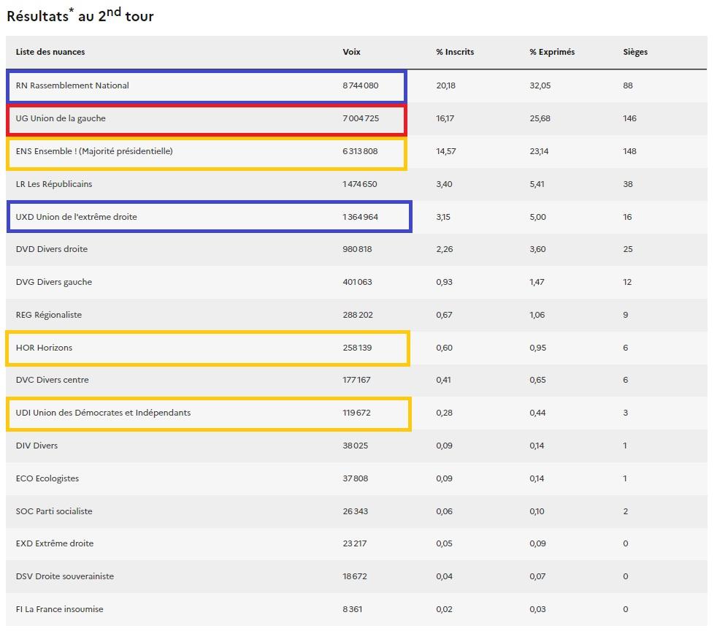The width and height of the screenshot is (717, 634).
Task: Click the vote count 177 167
Action: point(356,380)
